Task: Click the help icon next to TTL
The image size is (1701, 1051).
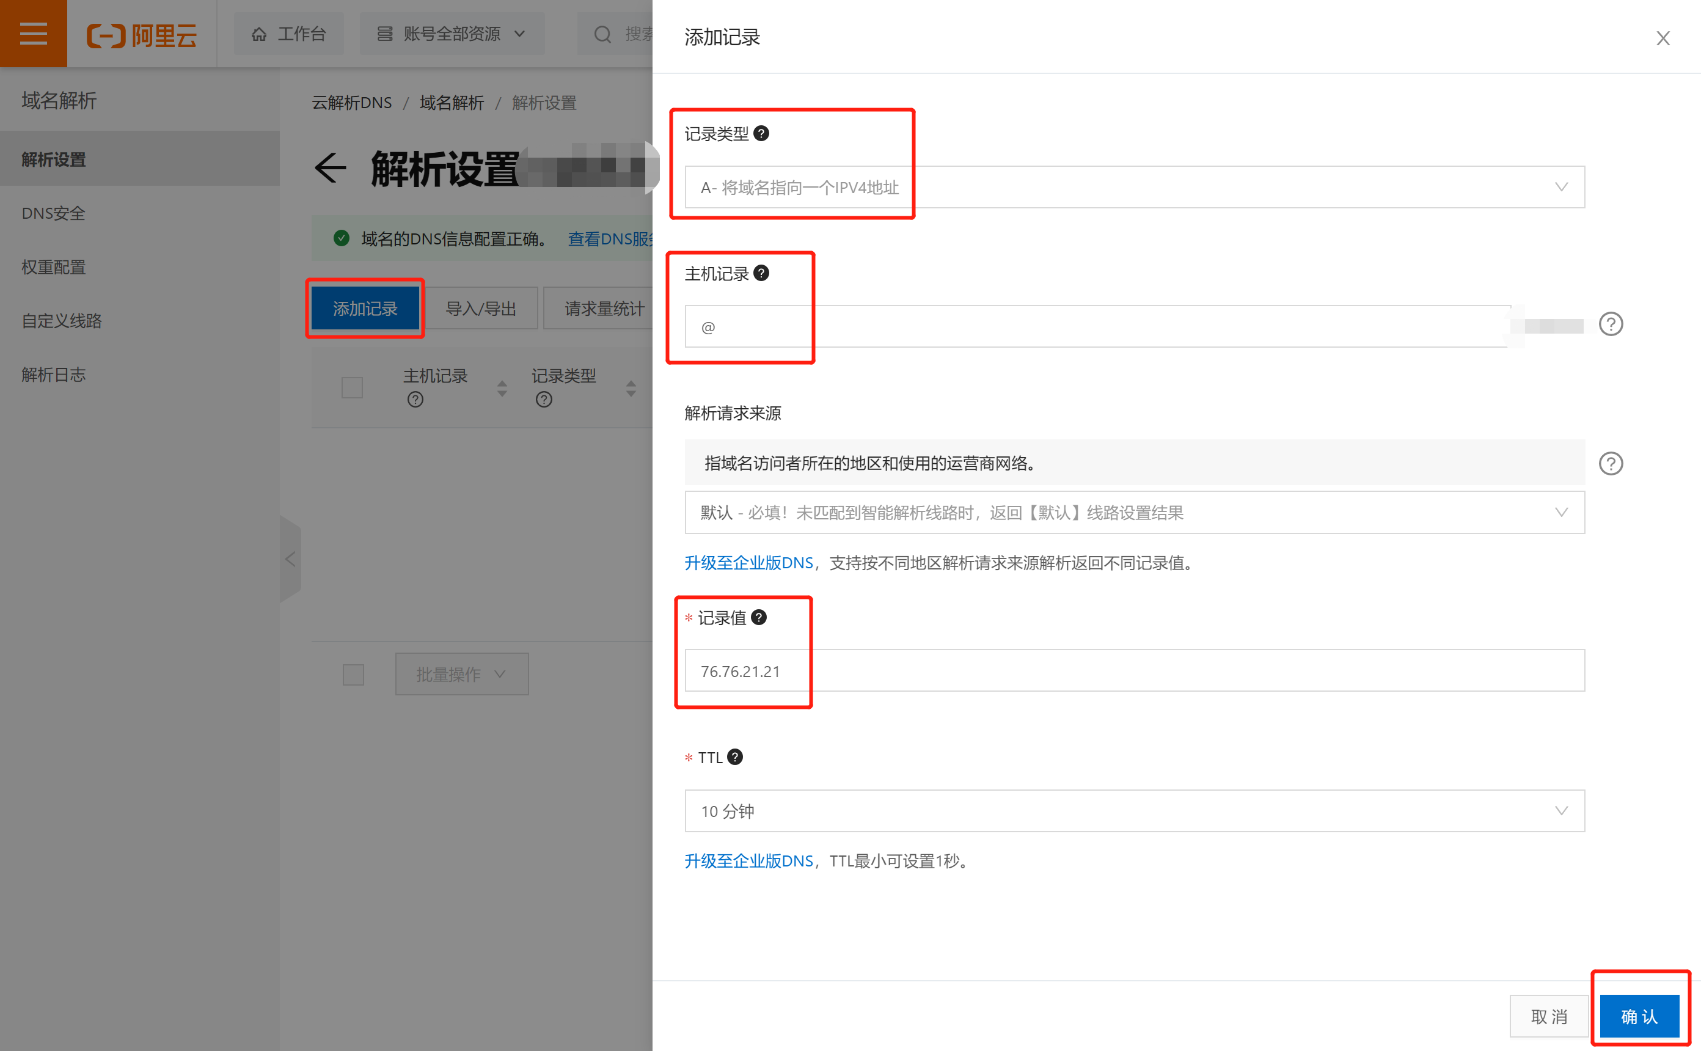Action: (x=735, y=757)
